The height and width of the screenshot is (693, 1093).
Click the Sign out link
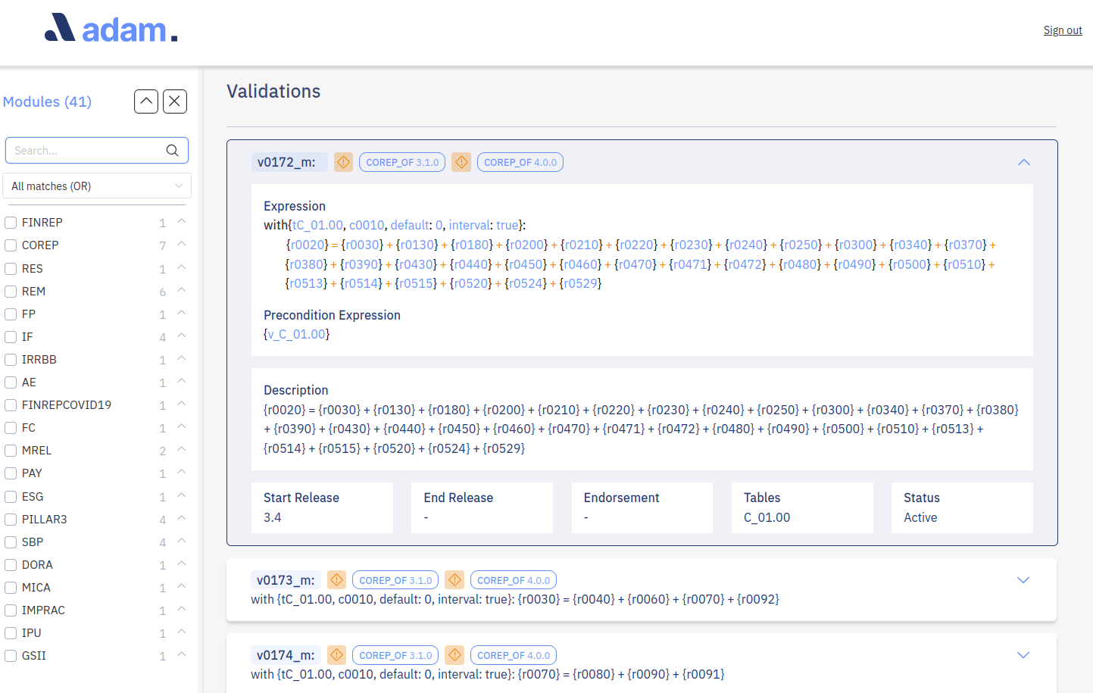(x=1062, y=30)
